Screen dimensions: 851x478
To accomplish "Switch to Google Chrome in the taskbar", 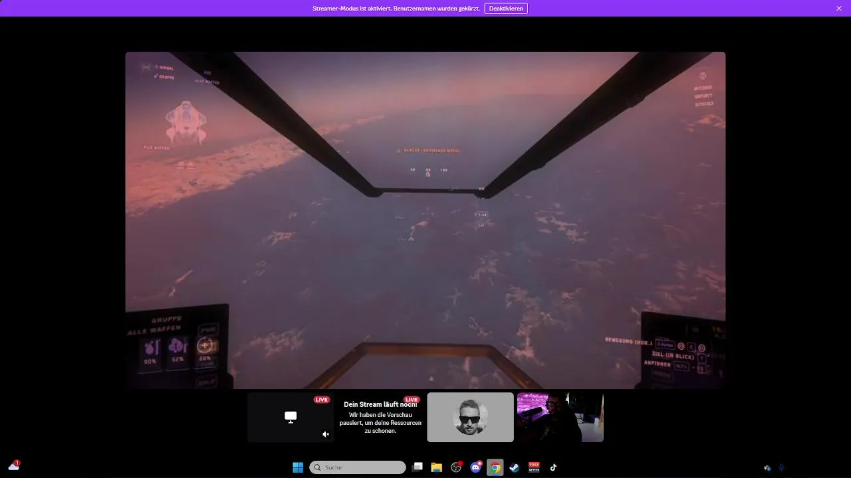I will 495,467.
